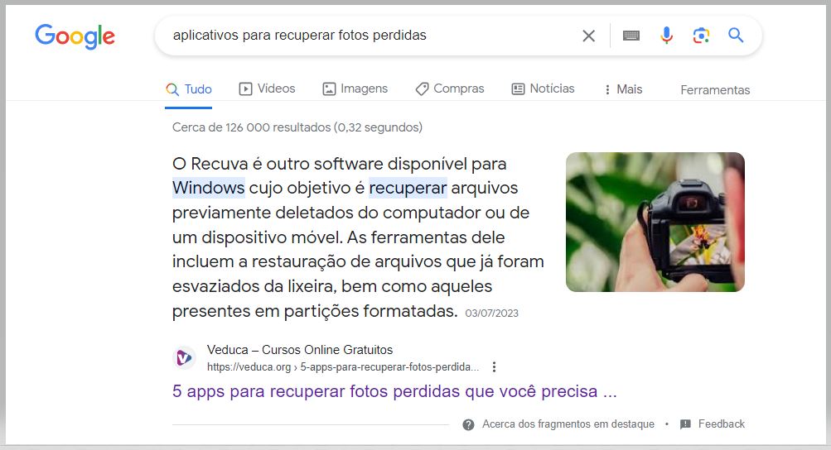
Task: Open the Compras tab
Action: coord(450,89)
